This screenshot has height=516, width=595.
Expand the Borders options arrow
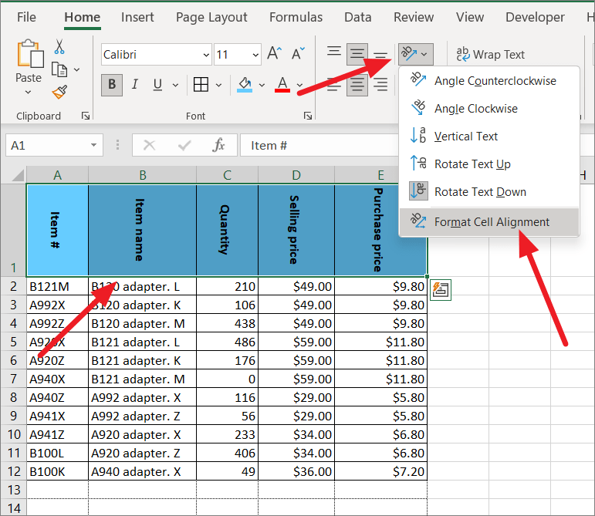pos(218,85)
